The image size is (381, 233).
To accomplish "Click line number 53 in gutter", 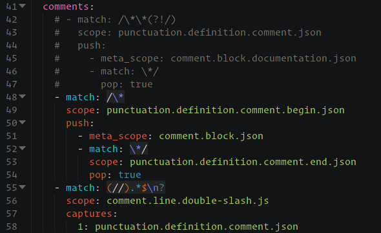I will click(x=12, y=162).
